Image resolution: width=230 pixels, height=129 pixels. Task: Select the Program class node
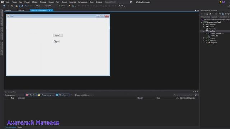point(214,43)
